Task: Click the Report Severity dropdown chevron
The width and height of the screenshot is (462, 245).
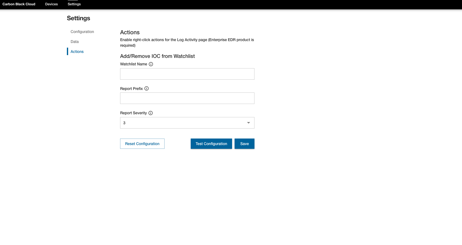Action: click(248, 123)
